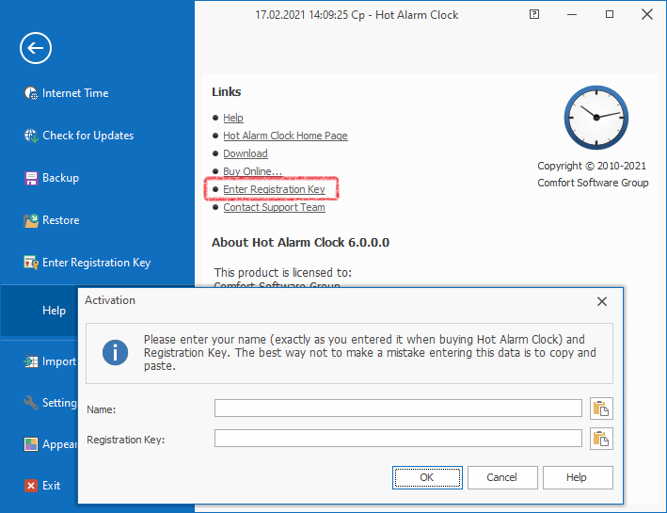Paste clipboard into the Name field
The height and width of the screenshot is (513, 667).
coord(601,409)
